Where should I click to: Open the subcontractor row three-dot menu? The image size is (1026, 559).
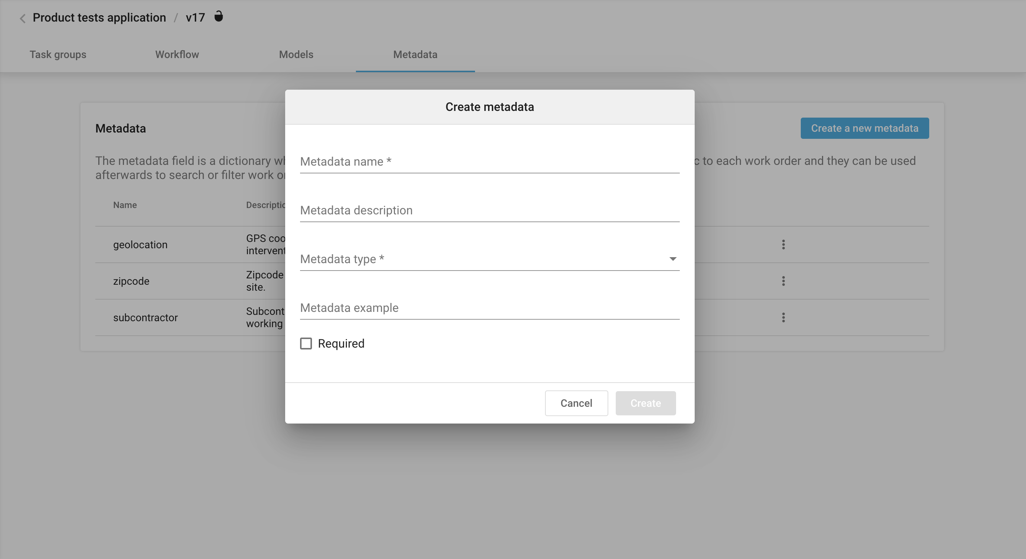(783, 317)
